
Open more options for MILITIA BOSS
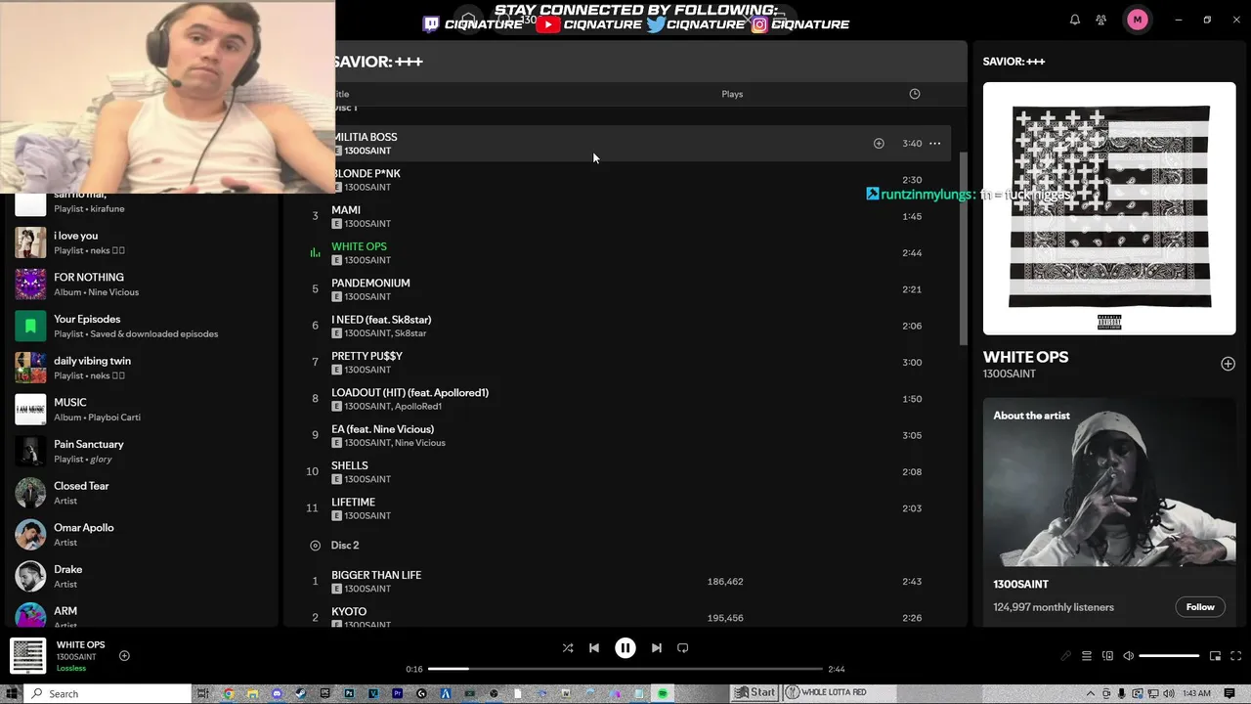pos(935,144)
